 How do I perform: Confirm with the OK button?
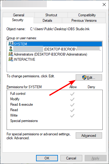[47, 158]
